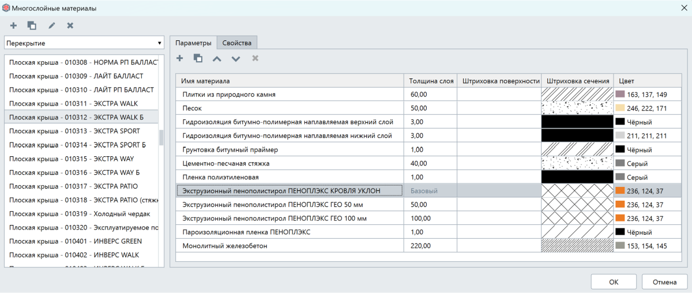Duplicate the selected layer in the table
This screenshot has width=692, height=293.
coord(198,58)
